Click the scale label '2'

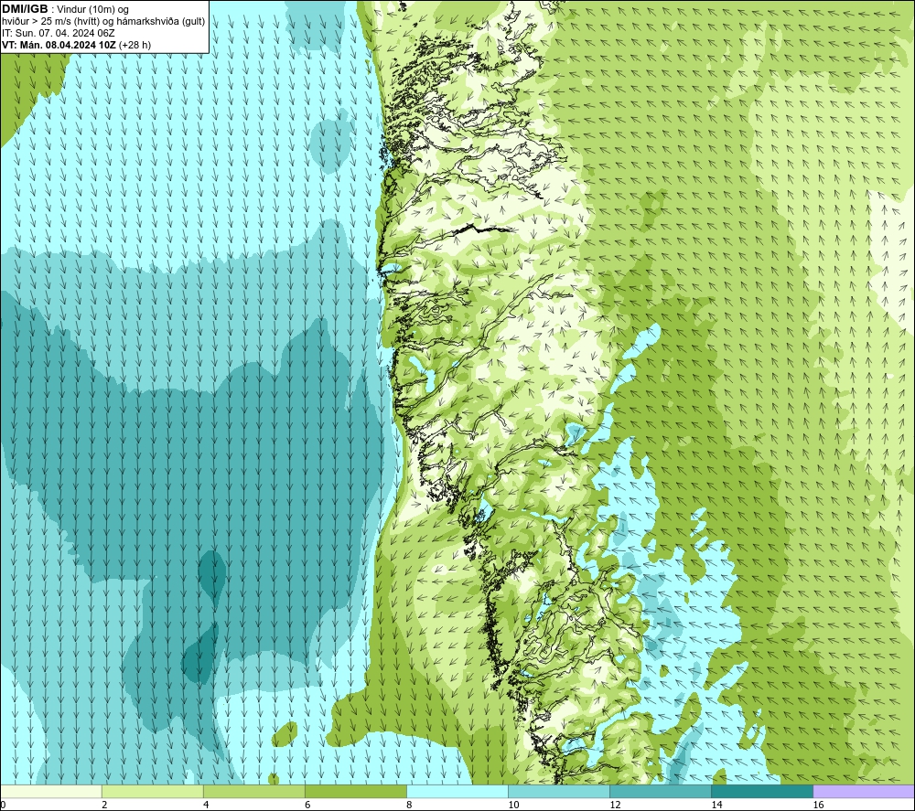[x=104, y=805]
